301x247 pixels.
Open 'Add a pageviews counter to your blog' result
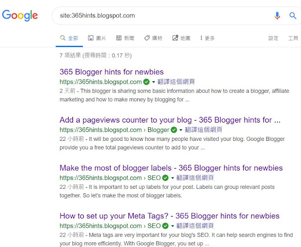pyautogui.click(x=170, y=120)
